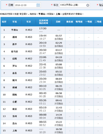
Task: Click the 特等座 column header
Action: pyautogui.click(x=79, y=22)
